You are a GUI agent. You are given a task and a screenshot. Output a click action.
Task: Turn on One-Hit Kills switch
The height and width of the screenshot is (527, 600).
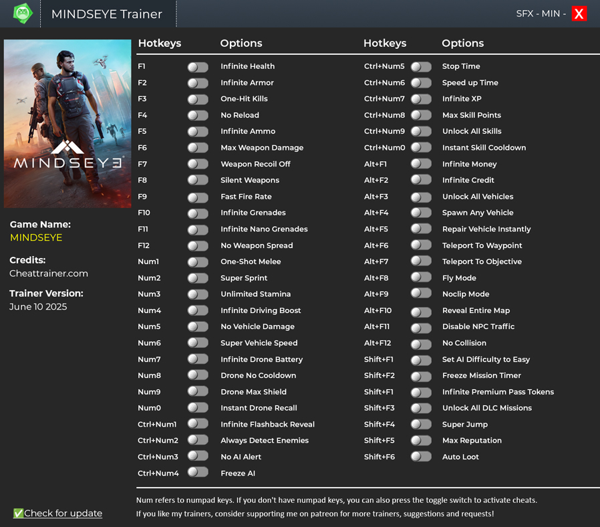pos(198,100)
